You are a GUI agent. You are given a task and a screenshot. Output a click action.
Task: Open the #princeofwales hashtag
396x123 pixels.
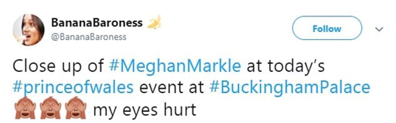click(x=73, y=88)
